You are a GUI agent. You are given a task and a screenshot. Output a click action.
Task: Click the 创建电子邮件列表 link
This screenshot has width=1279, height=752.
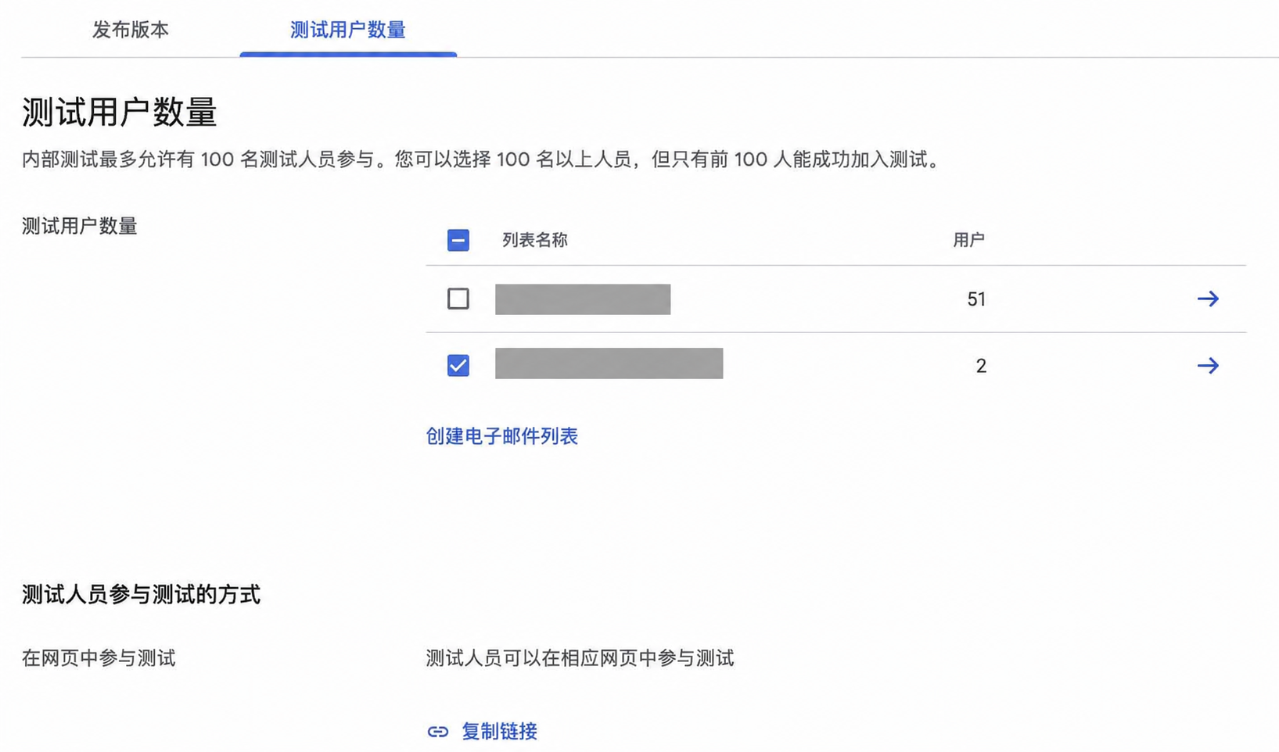click(502, 436)
